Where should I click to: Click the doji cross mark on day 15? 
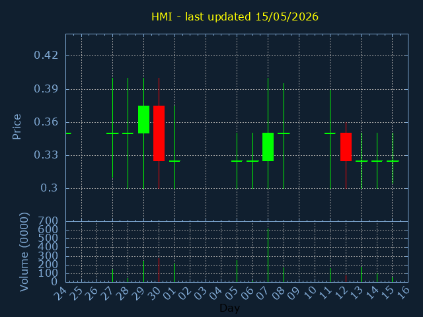click(x=393, y=161)
